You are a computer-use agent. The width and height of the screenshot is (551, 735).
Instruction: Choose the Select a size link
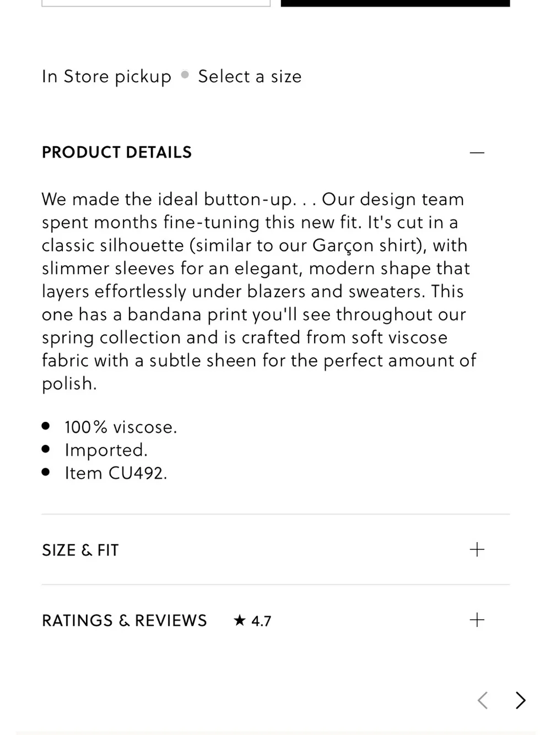click(250, 77)
